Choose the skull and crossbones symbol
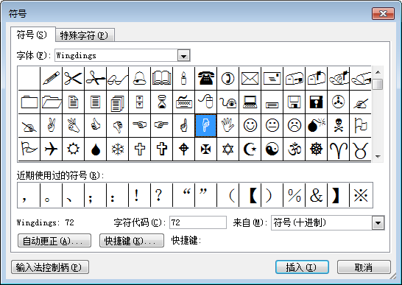 click(x=338, y=125)
